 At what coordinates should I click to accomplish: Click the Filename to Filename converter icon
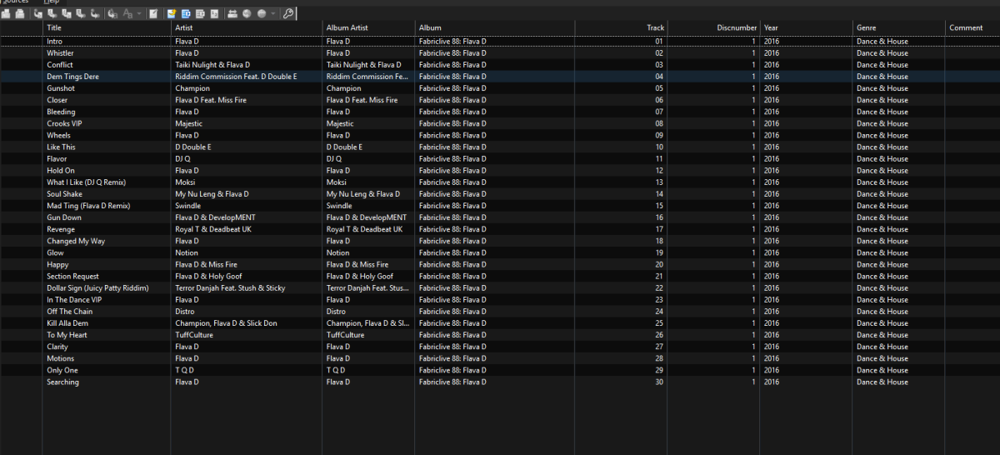point(66,13)
